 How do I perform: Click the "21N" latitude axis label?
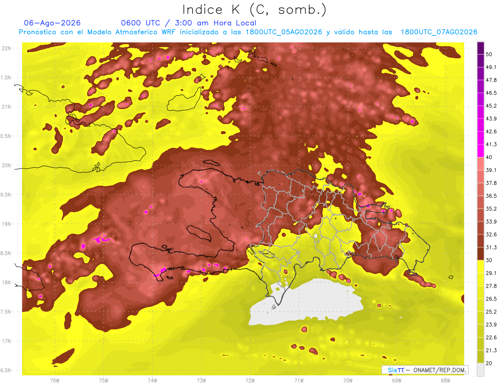(7, 107)
